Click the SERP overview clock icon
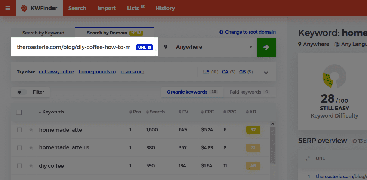This screenshot has width=367, height=180. 355,141
